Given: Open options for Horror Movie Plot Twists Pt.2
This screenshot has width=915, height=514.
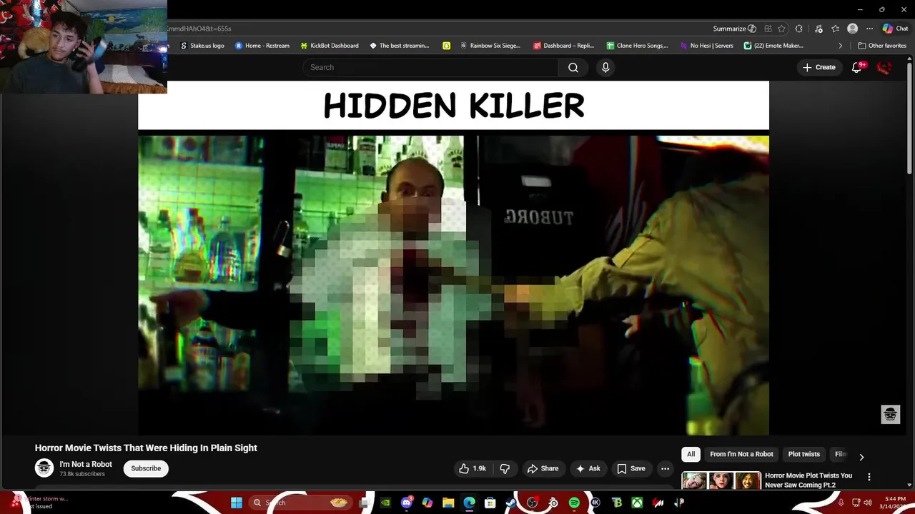Looking at the screenshot, I should [x=869, y=477].
